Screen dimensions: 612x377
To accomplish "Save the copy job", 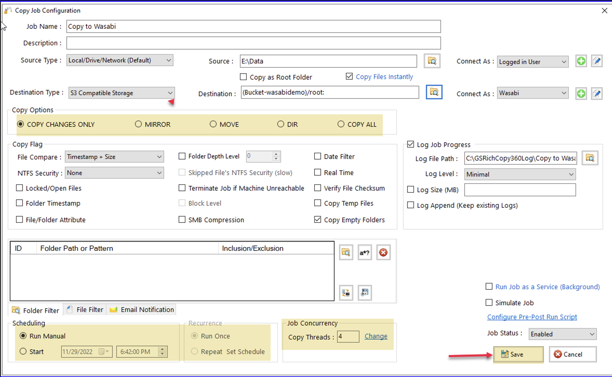I will [519, 354].
